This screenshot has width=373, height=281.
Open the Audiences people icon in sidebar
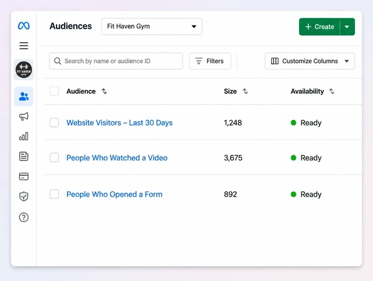[24, 96]
